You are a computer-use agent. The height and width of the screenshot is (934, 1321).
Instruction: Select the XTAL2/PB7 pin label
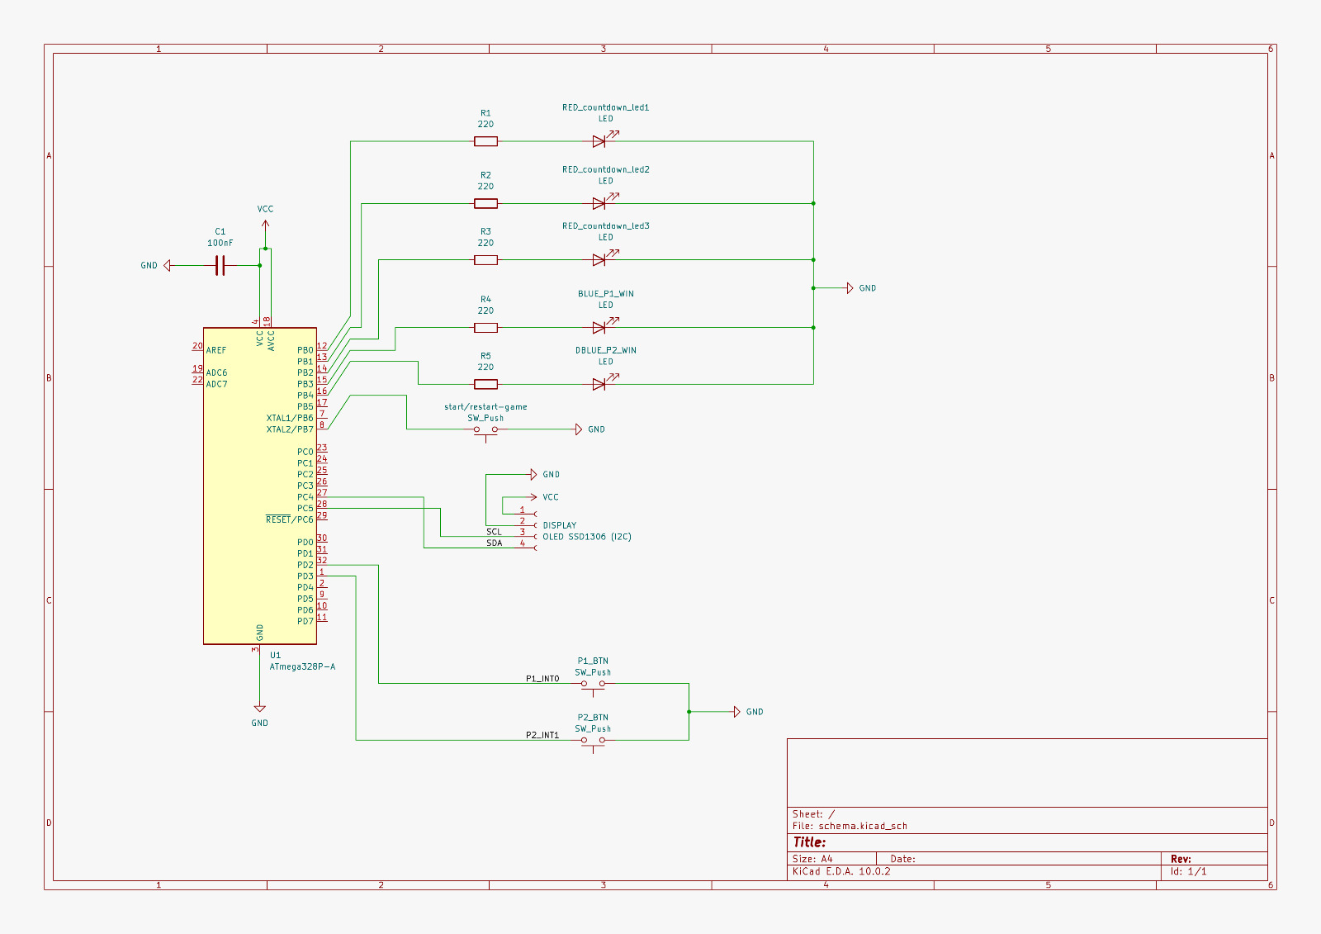[290, 429]
